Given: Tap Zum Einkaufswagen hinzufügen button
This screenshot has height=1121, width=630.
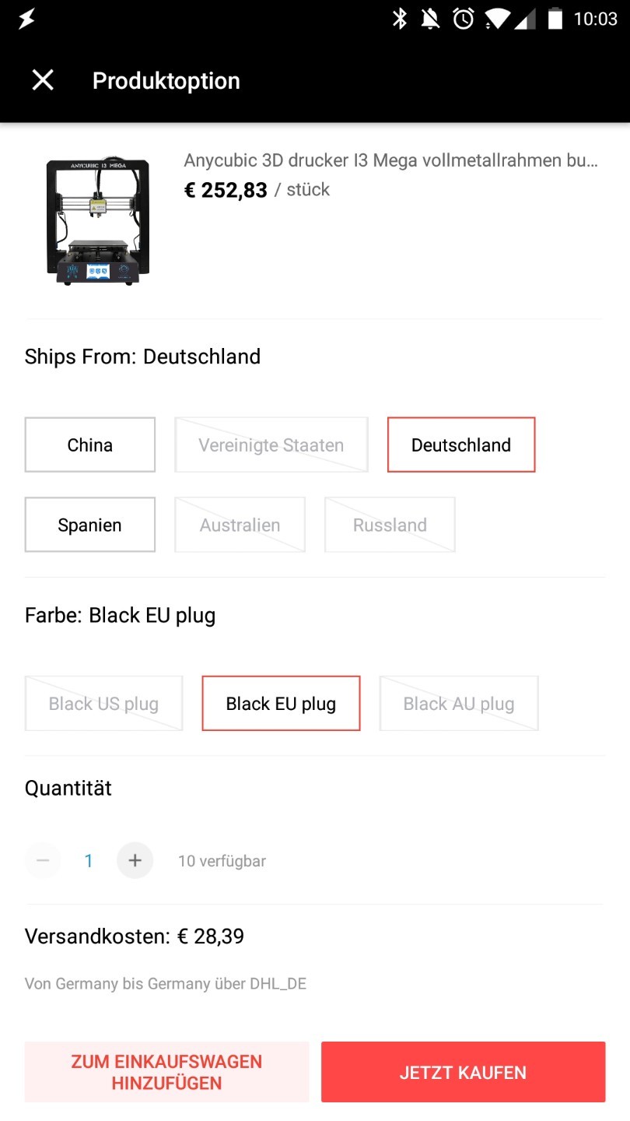Looking at the screenshot, I should (166, 1072).
